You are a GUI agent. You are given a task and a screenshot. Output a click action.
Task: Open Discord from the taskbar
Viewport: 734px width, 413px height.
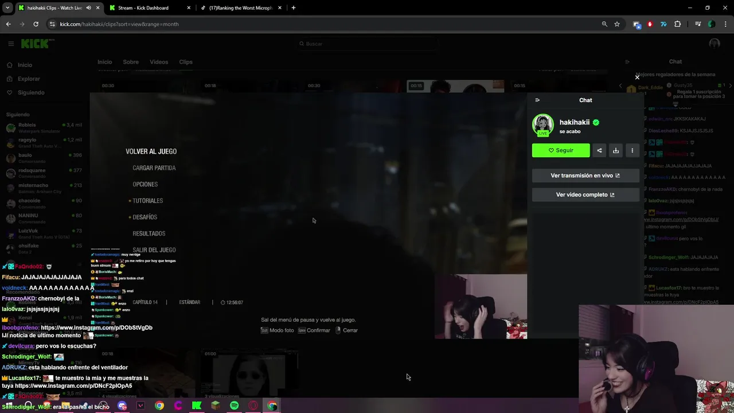click(122, 406)
